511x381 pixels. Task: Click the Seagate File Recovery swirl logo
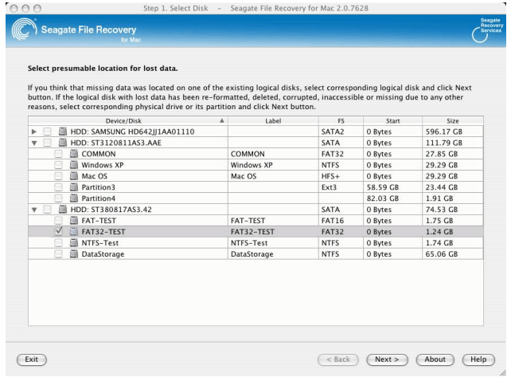pos(24,29)
